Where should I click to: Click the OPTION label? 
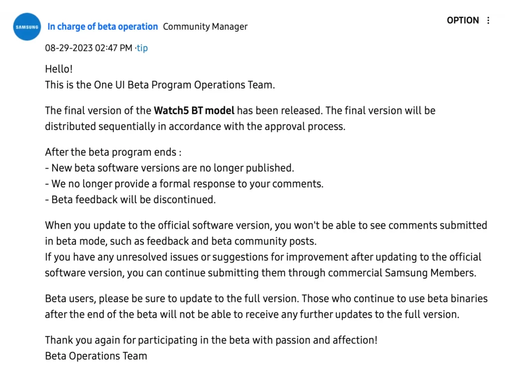[463, 20]
